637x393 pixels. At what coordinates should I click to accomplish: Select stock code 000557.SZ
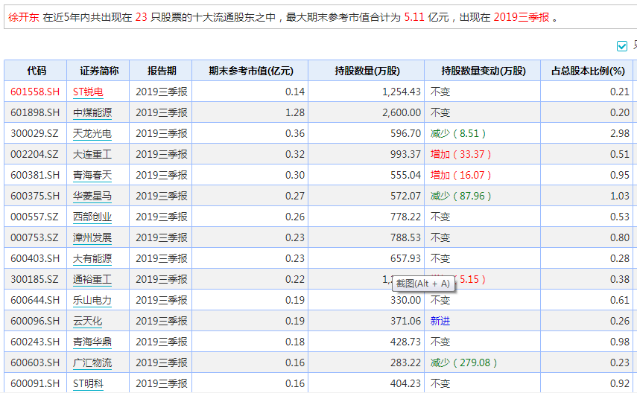point(34,217)
